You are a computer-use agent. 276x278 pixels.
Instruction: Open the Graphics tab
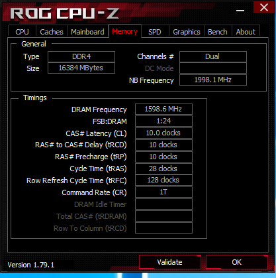187,32
